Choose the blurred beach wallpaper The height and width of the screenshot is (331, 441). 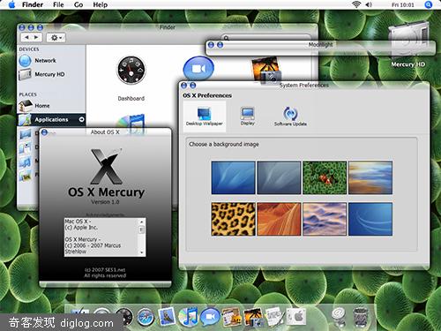pos(370,177)
